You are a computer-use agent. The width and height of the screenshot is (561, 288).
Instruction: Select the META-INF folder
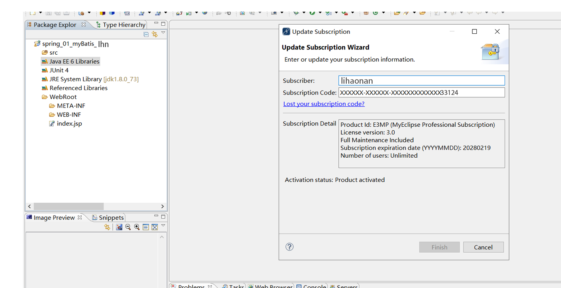(x=67, y=106)
